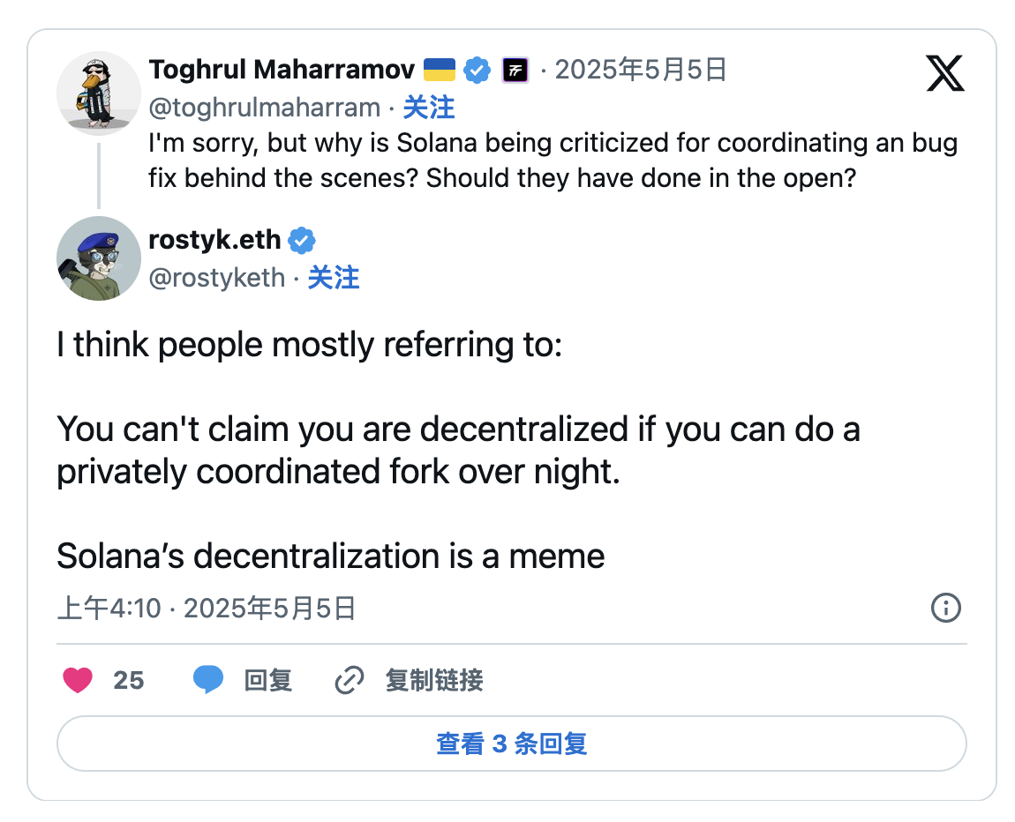Click the blue reply bubble icon
1015x822 pixels.
tap(208, 680)
